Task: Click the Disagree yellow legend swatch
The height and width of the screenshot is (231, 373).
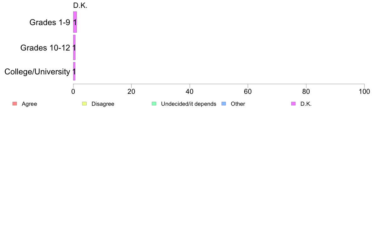Action: click(x=84, y=104)
